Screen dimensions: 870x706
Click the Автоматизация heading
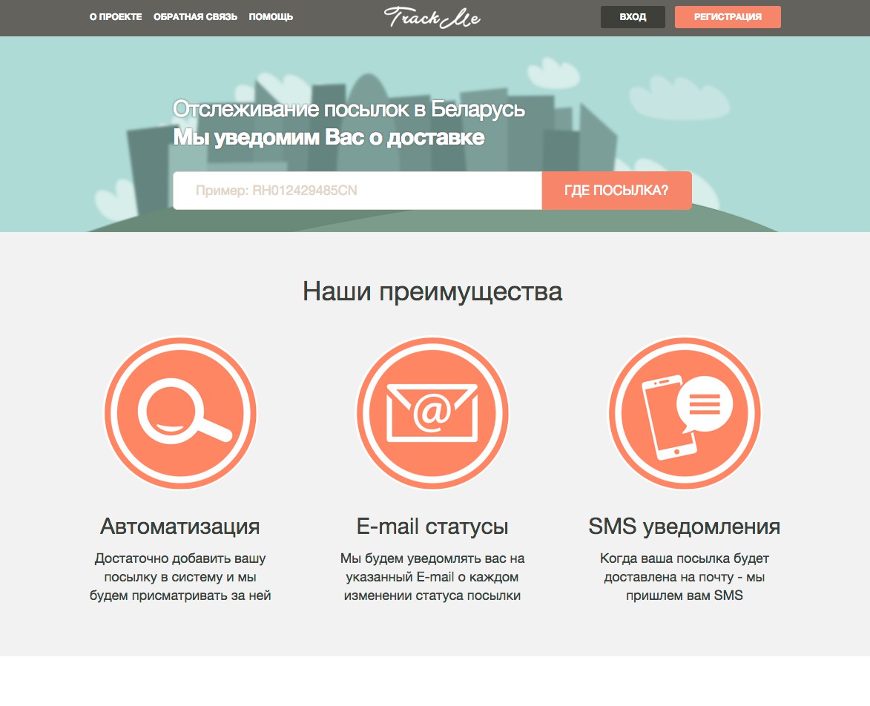pyautogui.click(x=180, y=527)
